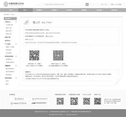
Task: Click the 中国铁路官方微博 footer QR code
Action: point(74,101)
